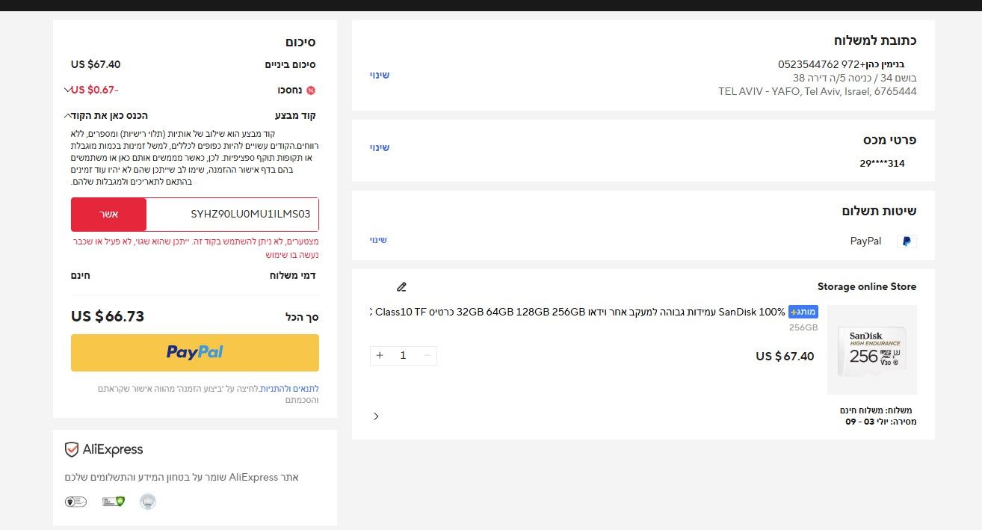
Task: Click the promo code input field
Action: click(232, 215)
